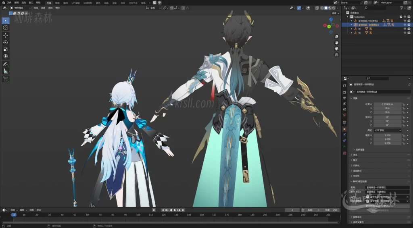The width and height of the screenshot is (413, 228).
Task: Toggle lock for Position X
Action: pos(403,104)
